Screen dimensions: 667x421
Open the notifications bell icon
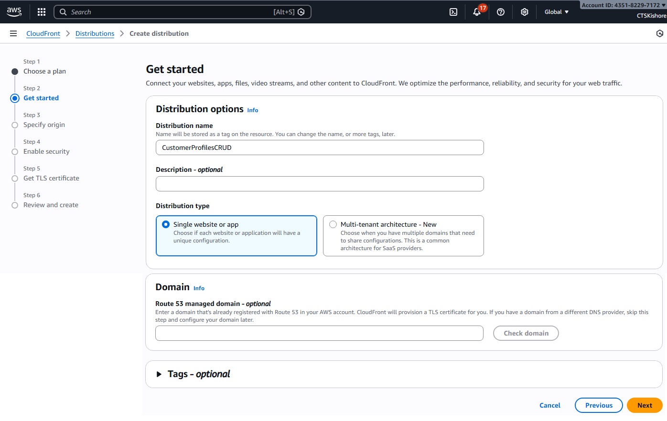477,12
